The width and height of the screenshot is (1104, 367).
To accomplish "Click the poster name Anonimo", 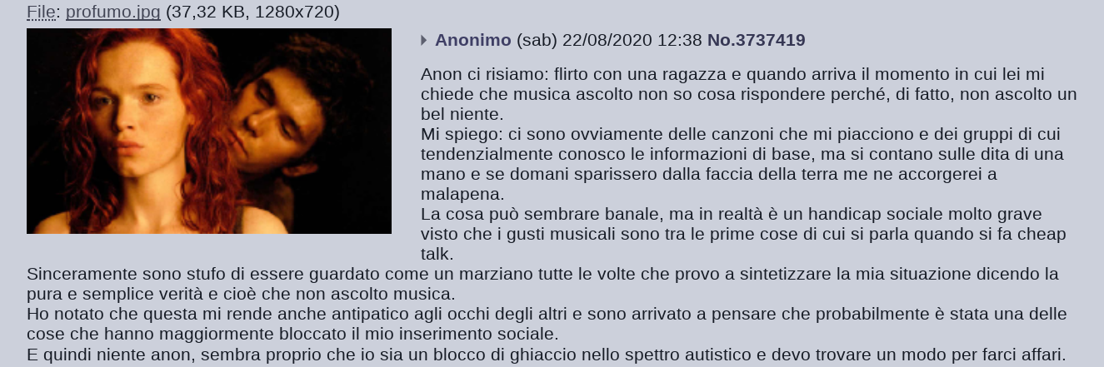I will [473, 40].
